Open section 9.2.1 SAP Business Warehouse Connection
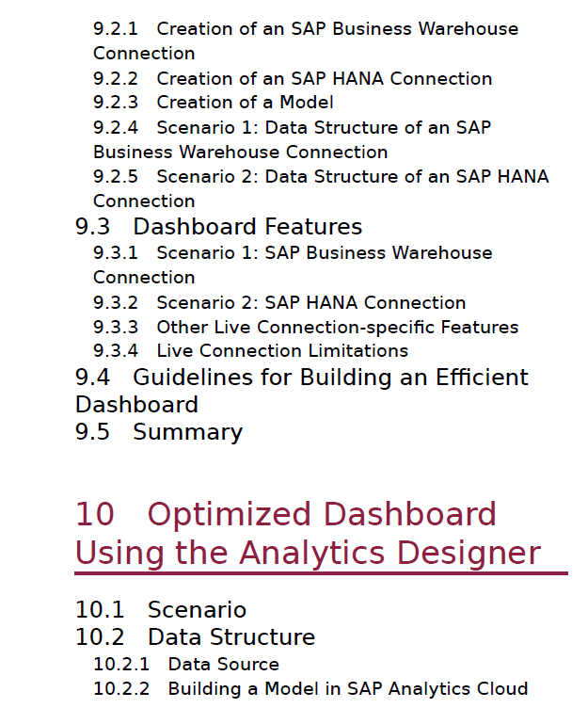588x708 pixels. (x=306, y=40)
